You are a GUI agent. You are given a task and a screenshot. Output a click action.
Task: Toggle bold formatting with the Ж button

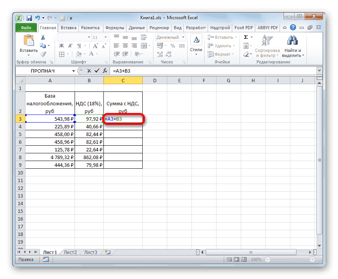(x=61, y=45)
